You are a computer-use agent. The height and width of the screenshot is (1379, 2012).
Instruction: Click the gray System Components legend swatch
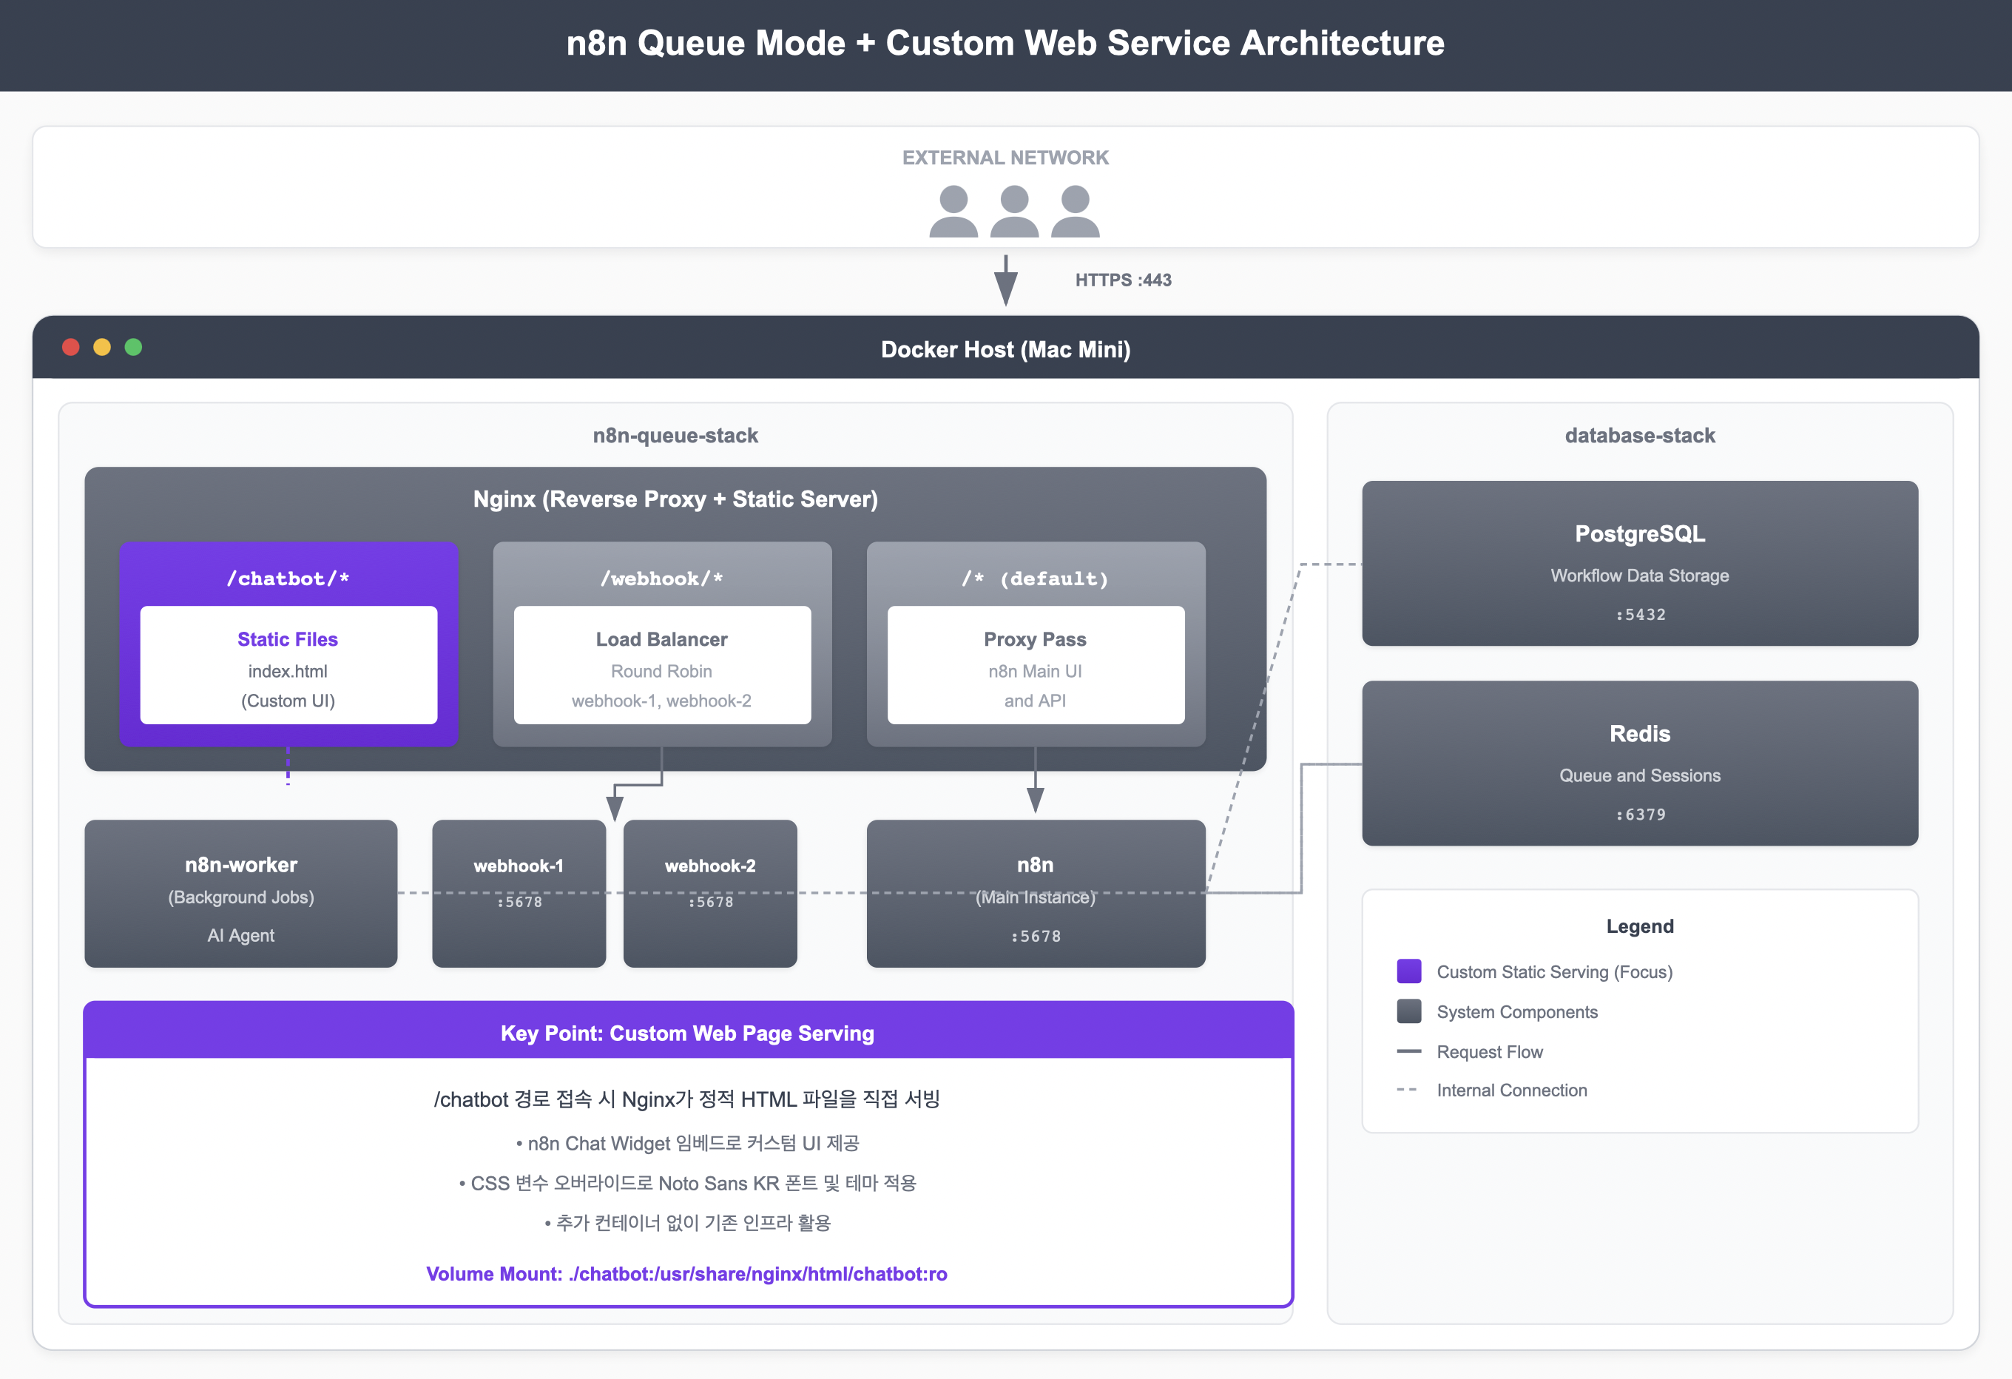click(1408, 1011)
